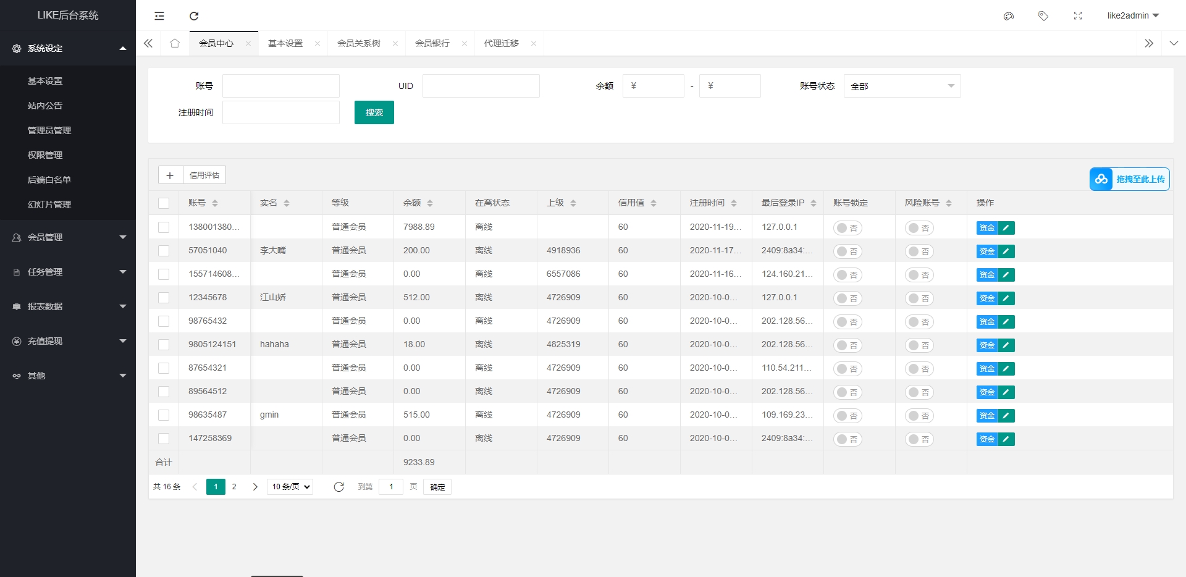
Task: Open the like2admin user menu
Action: [1133, 15]
